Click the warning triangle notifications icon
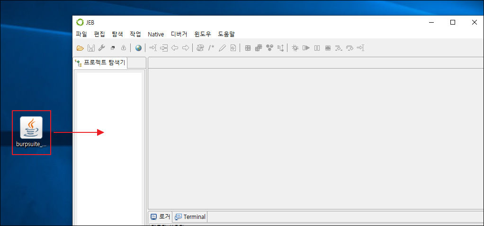 point(124,48)
